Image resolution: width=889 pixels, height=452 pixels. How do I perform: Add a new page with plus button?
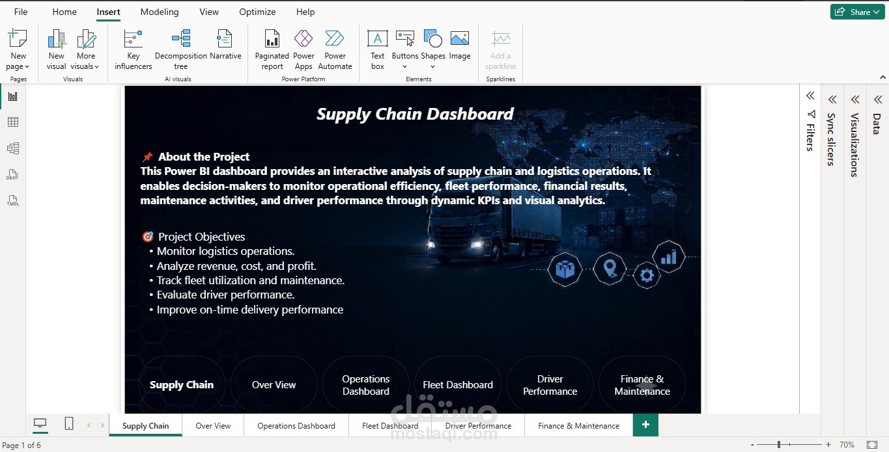point(645,425)
